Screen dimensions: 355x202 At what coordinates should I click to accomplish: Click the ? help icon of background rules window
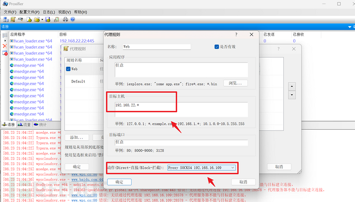point(278,49)
